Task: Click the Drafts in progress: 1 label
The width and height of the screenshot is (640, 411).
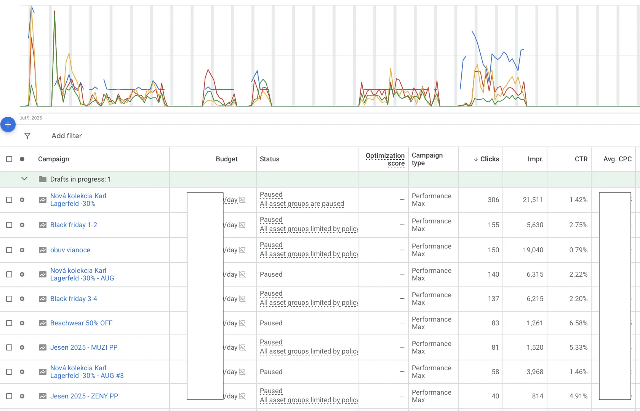Action: click(x=80, y=179)
